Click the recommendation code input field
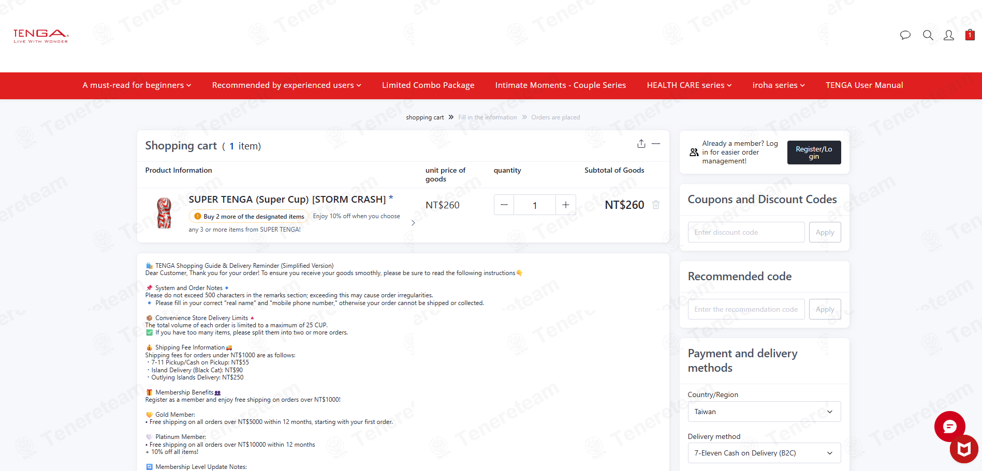The width and height of the screenshot is (982, 471). [x=746, y=309]
